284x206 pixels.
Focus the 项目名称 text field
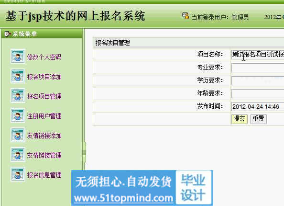(258, 55)
